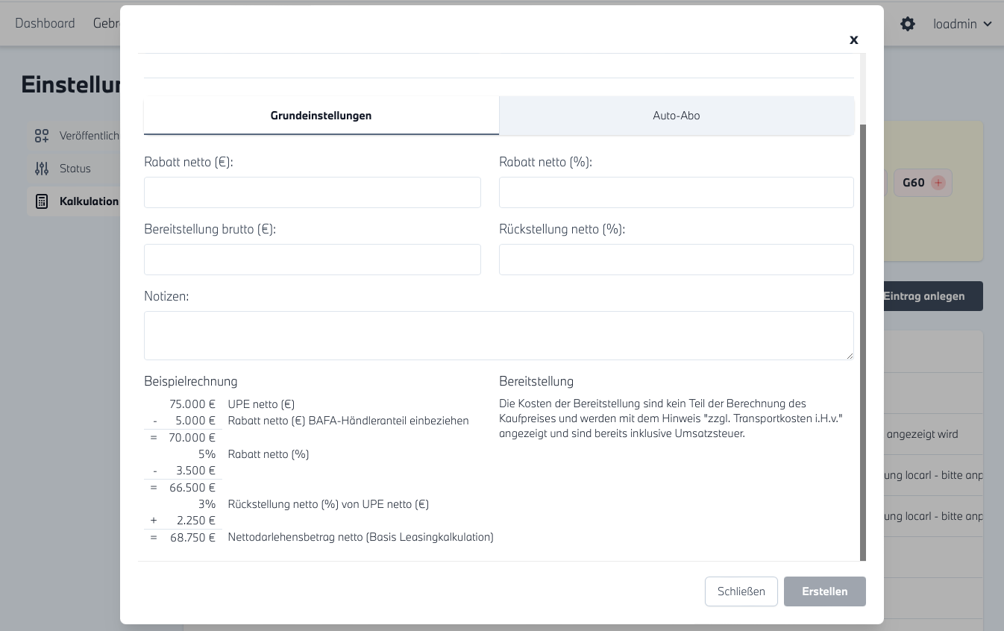Close the dialog with the X icon
This screenshot has height=631, width=1004.
[854, 40]
